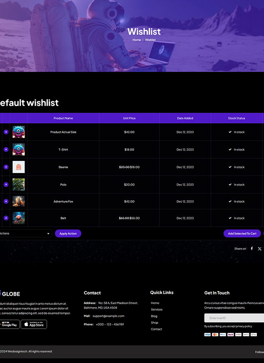Delete the Polo row using its remove icon

pyautogui.click(x=6, y=184)
